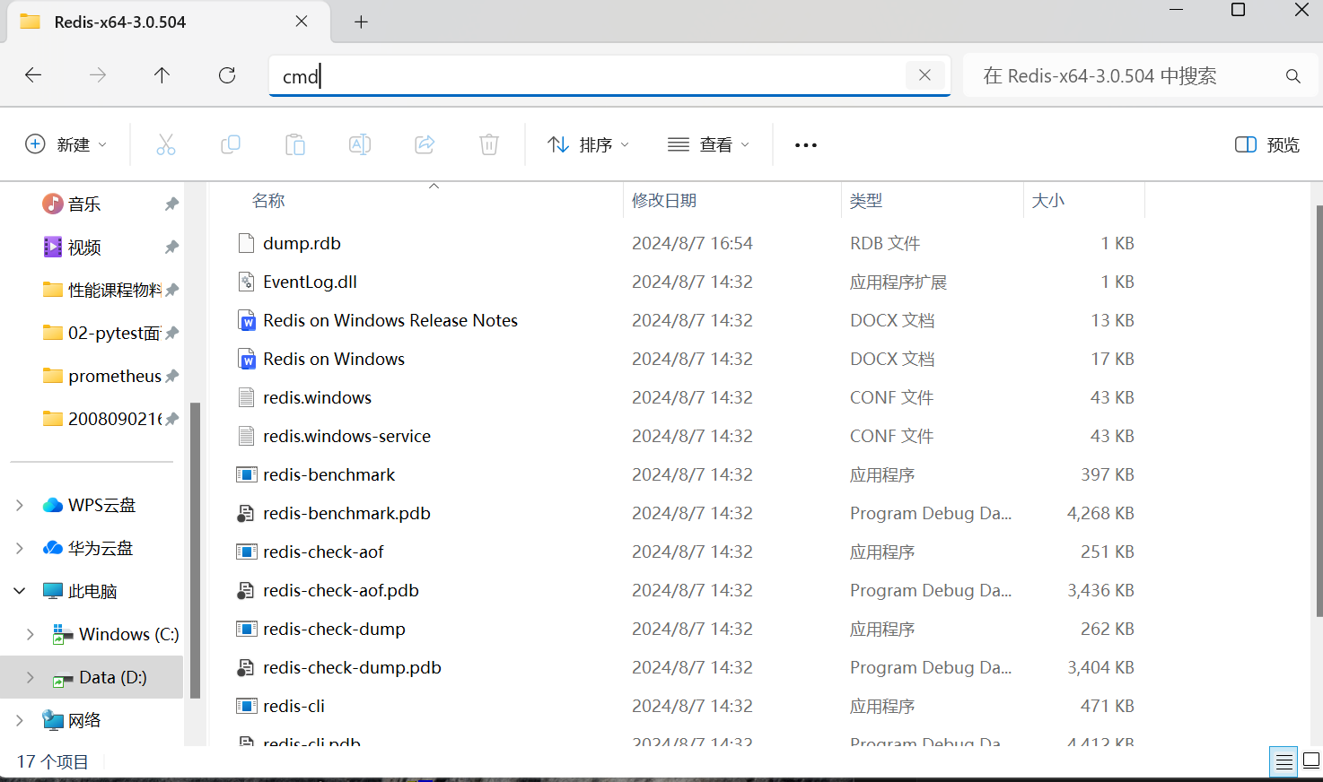Viewport: 1323px width, 782px height.
Task: Toggle the 预览 preview pane
Action: coord(1267,144)
